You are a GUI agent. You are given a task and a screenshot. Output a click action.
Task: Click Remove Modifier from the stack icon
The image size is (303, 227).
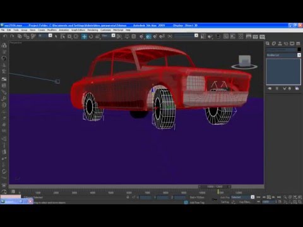(x=290, y=88)
